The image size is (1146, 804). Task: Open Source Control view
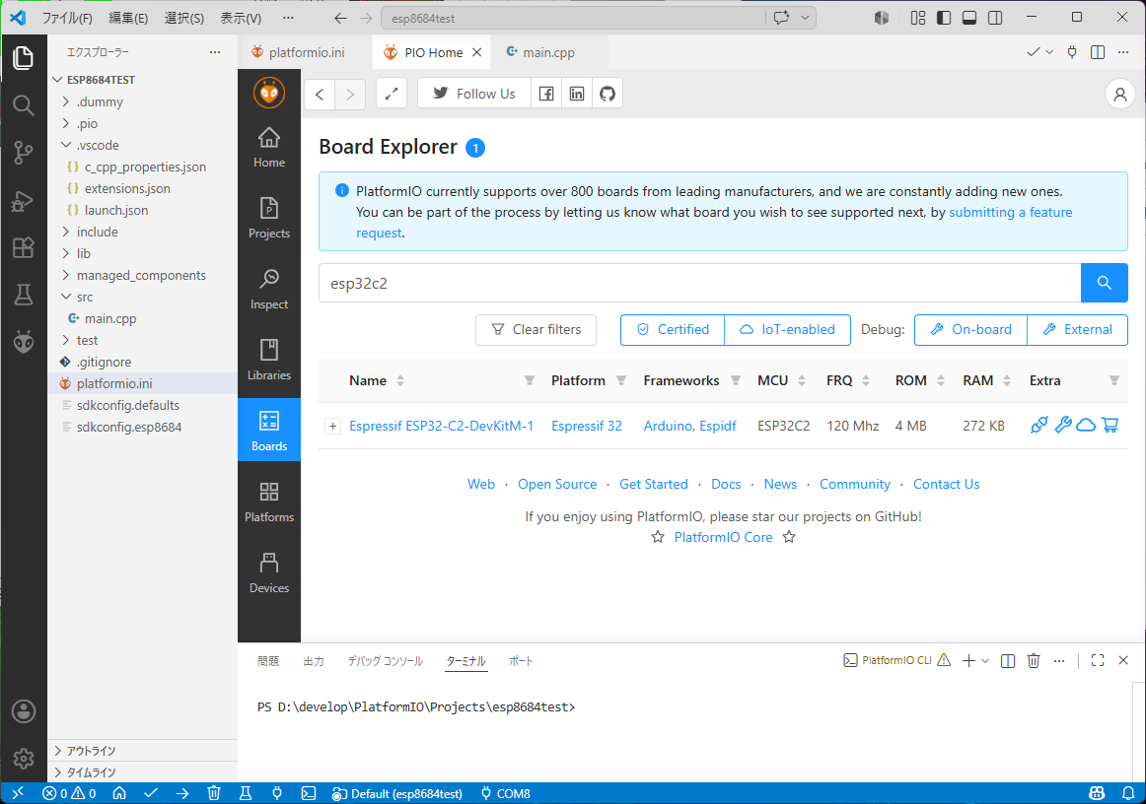[24, 153]
